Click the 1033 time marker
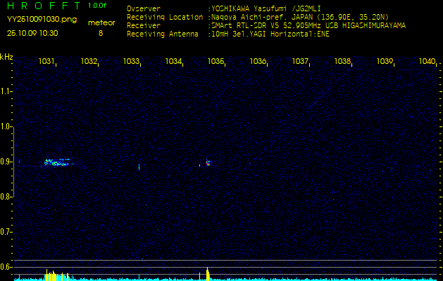443x281 pixels. [x=131, y=62]
